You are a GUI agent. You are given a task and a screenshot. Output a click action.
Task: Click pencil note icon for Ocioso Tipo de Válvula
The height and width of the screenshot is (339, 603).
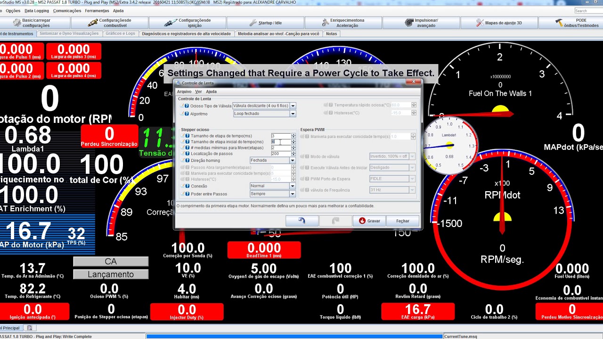click(x=182, y=106)
